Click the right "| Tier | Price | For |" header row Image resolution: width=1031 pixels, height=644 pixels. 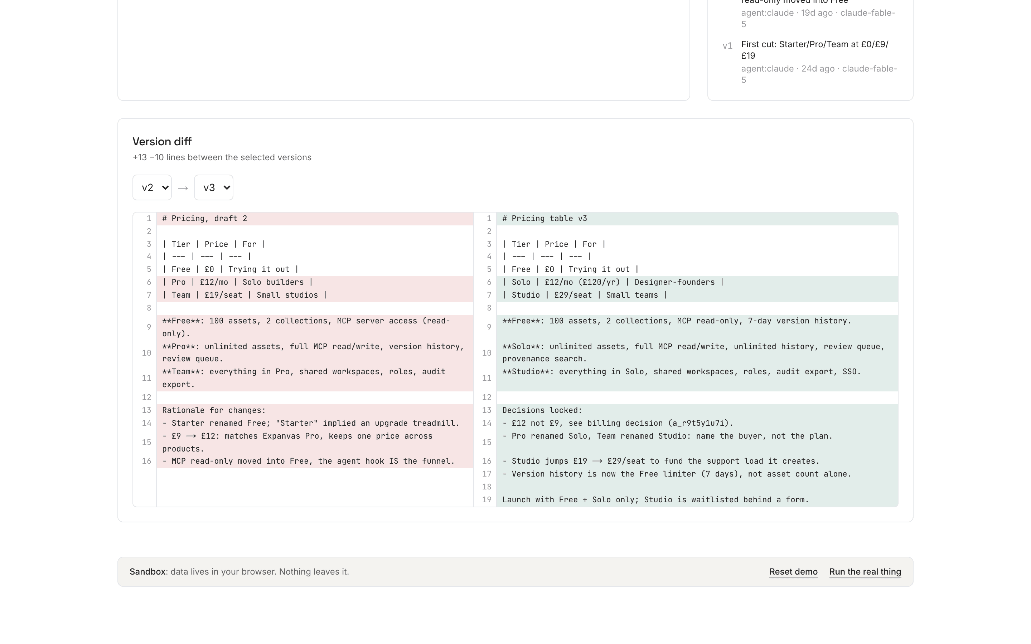coord(697,244)
